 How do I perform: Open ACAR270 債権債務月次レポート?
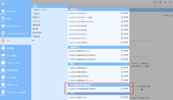(81, 80)
